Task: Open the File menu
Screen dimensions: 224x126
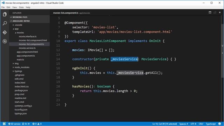Action: coord(3,7)
